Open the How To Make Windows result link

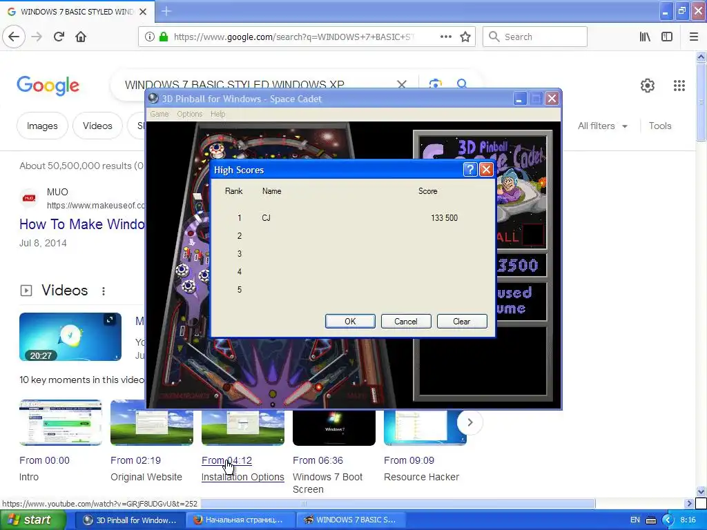81,224
